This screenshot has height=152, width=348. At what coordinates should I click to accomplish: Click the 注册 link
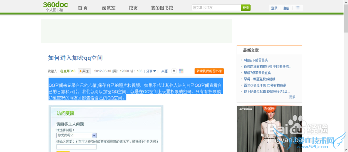pos(286,8)
